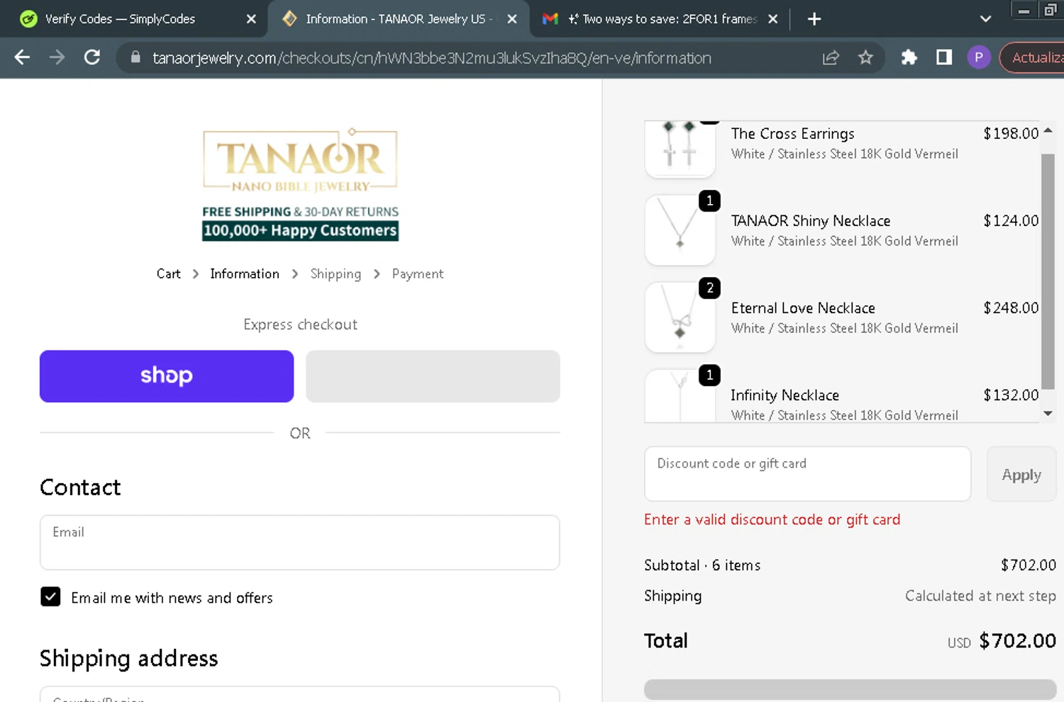Image resolution: width=1064 pixels, height=702 pixels.
Task: Select the Payment breadcrumb step
Action: pos(418,274)
